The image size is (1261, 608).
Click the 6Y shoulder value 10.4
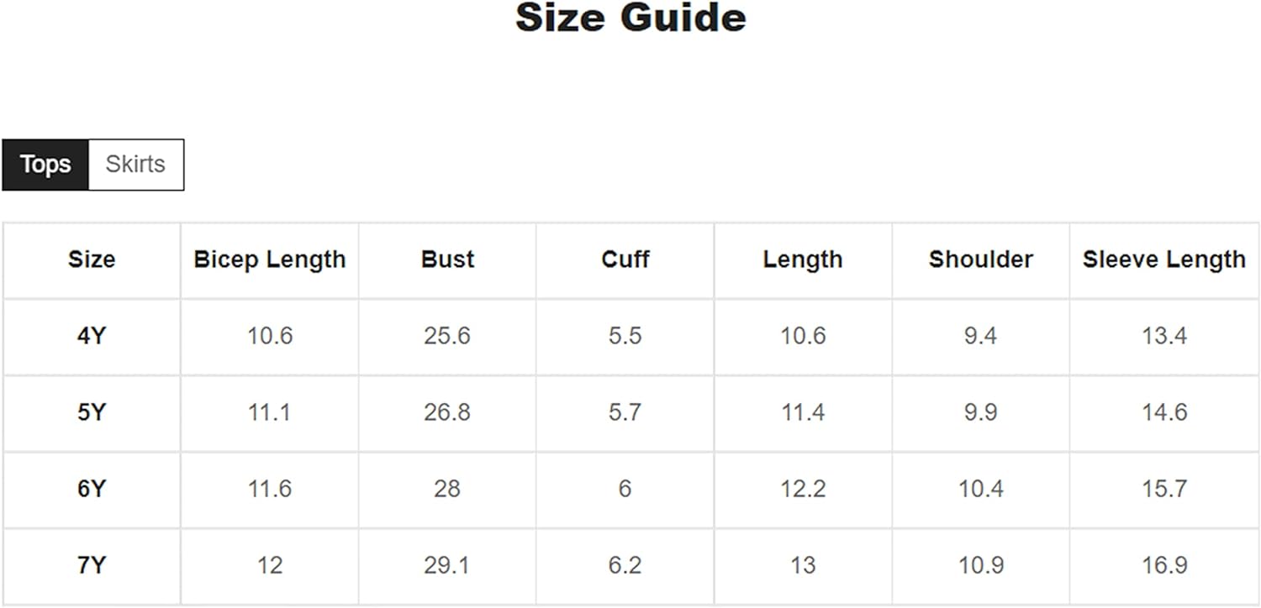click(x=981, y=489)
